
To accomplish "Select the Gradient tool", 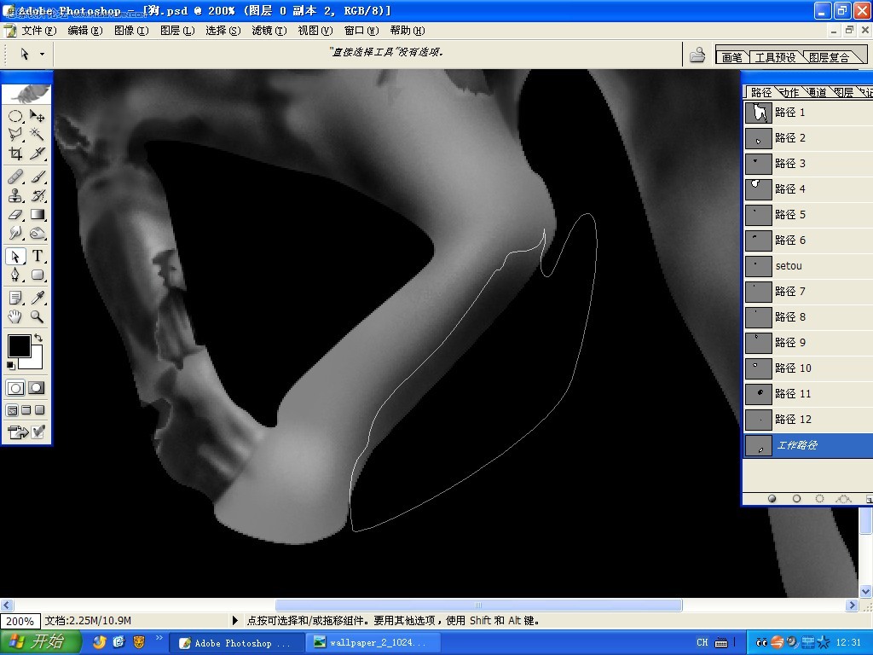I will (37, 214).
